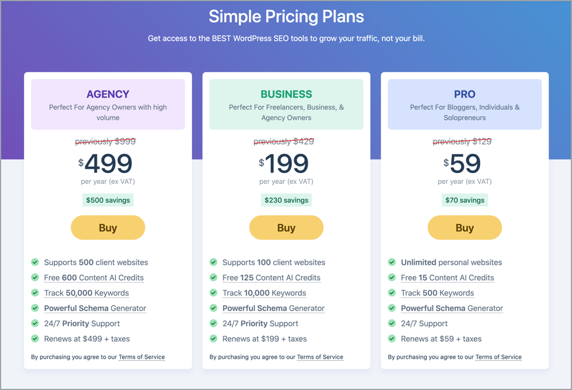Click the $500 savings badge
This screenshot has width=572, height=390.
click(x=108, y=200)
